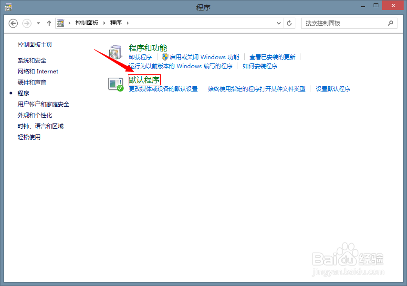Click the back navigation arrow

point(13,23)
